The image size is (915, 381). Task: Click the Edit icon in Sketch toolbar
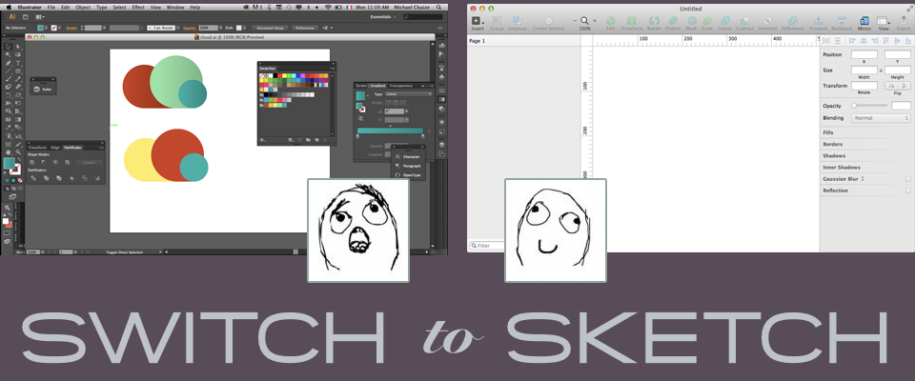click(610, 20)
